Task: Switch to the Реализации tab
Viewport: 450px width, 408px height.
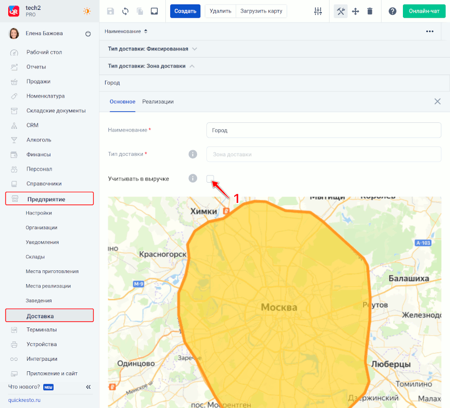Action: point(158,101)
